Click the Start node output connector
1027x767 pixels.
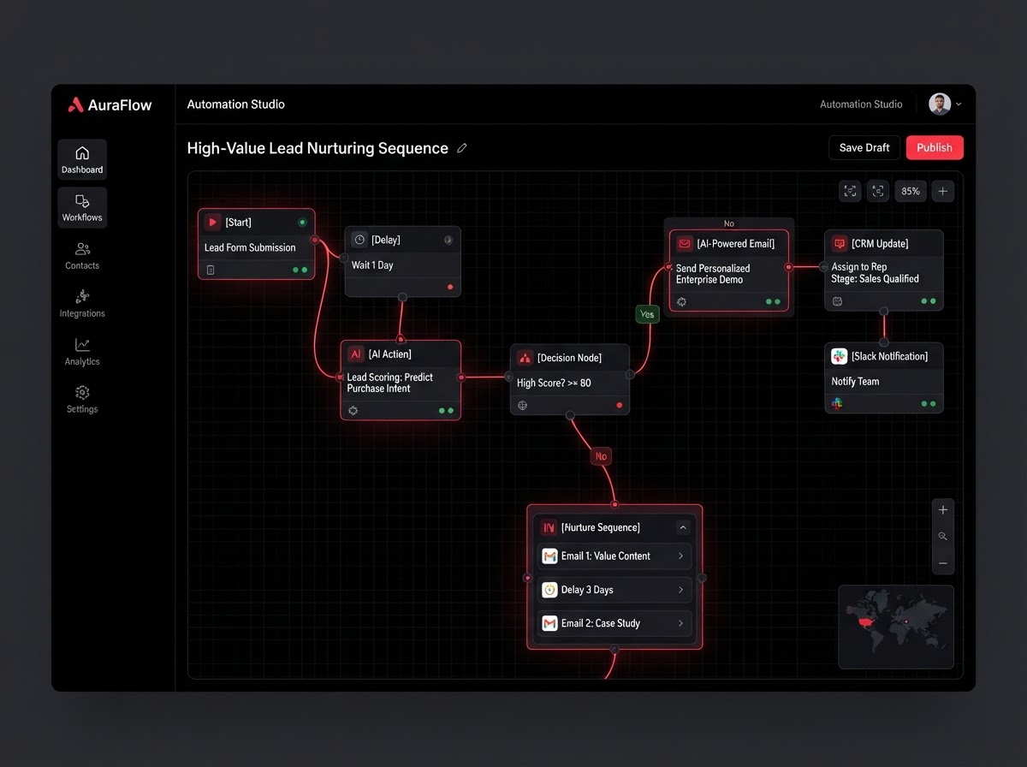tap(315, 240)
